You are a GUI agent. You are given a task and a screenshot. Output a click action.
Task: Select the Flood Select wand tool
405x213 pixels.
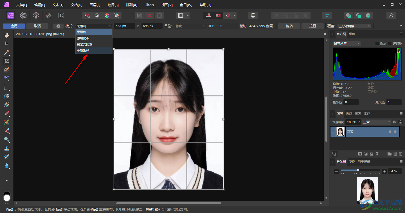point(7,79)
